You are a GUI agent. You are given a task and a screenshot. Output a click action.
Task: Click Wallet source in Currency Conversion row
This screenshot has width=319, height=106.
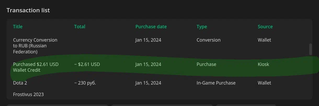tap(264, 40)
